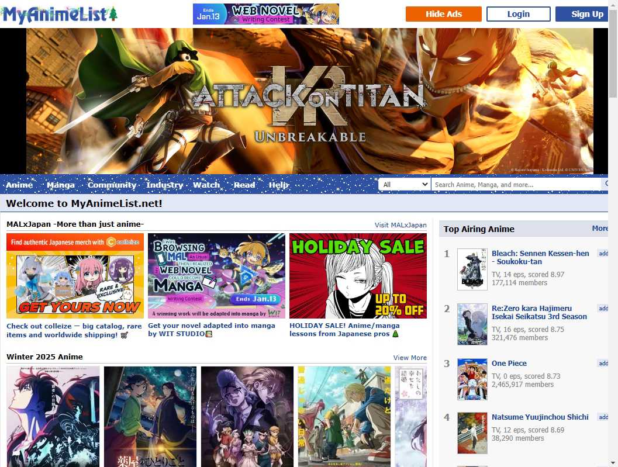Image resolution: width=618 pixels, height=467 pixels.
Task: Click the Check out colleize link
Action: [x=74, y=330]
